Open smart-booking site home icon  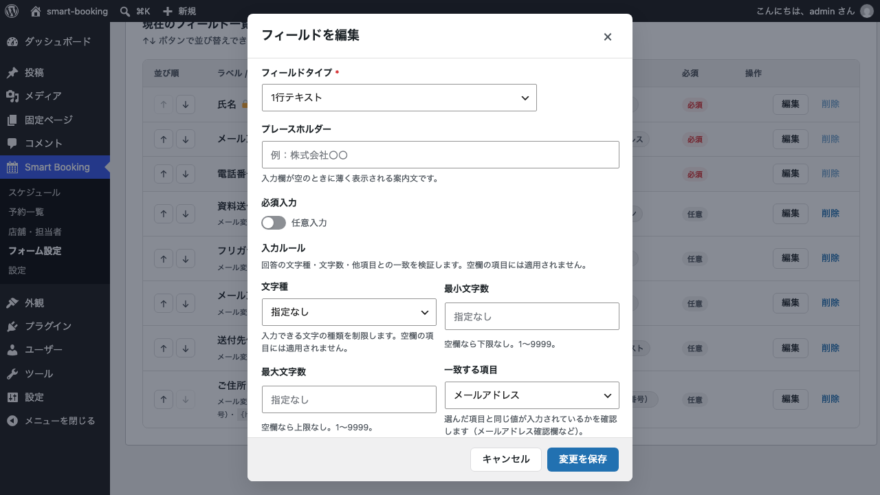click(x=36, y=11)
